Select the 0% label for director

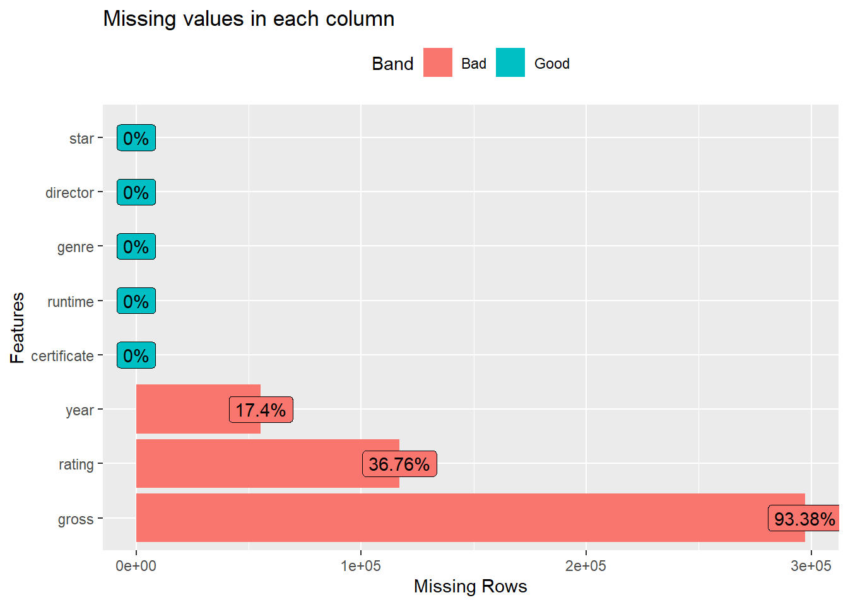pyautogui.click(x=136, y=192)
